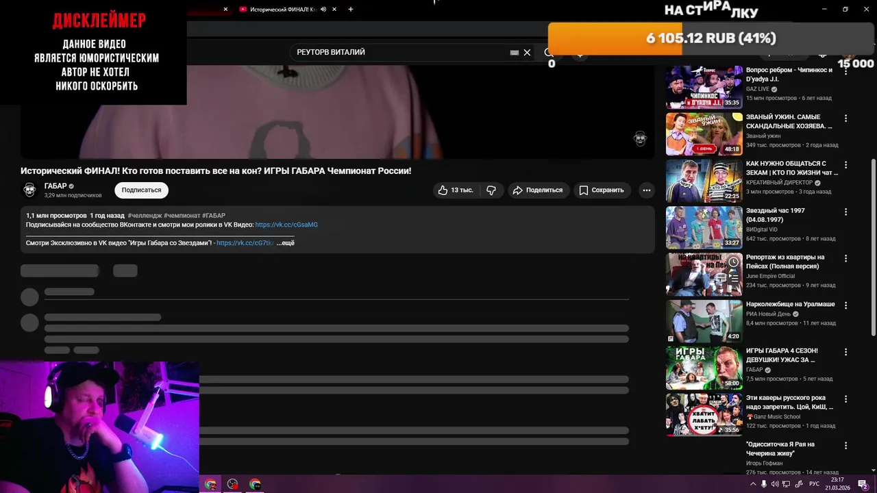Open the OBS icon in taskbar
The height and width of the screenshot is (493, 877).
[x=233, y=484]
